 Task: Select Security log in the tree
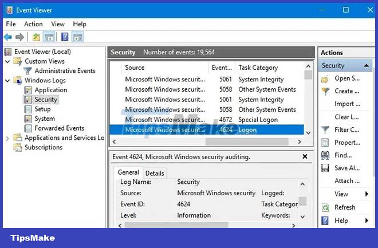click(x=46, y=100)
